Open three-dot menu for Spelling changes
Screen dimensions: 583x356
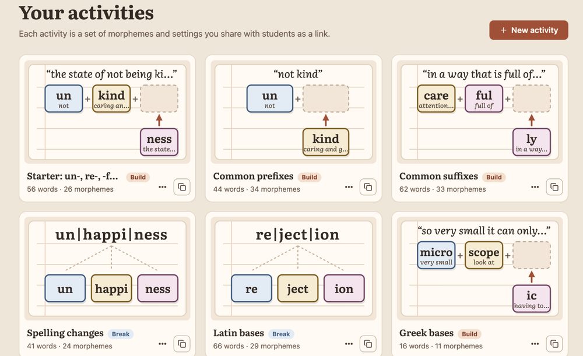163,344
